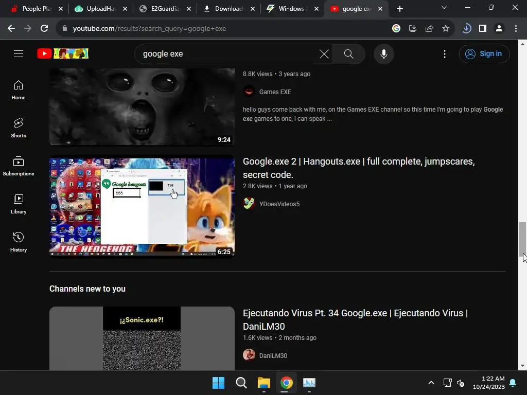527x395 pixels.
Task: Expand the tab search dropdown chevron
Action: (444, 7)
